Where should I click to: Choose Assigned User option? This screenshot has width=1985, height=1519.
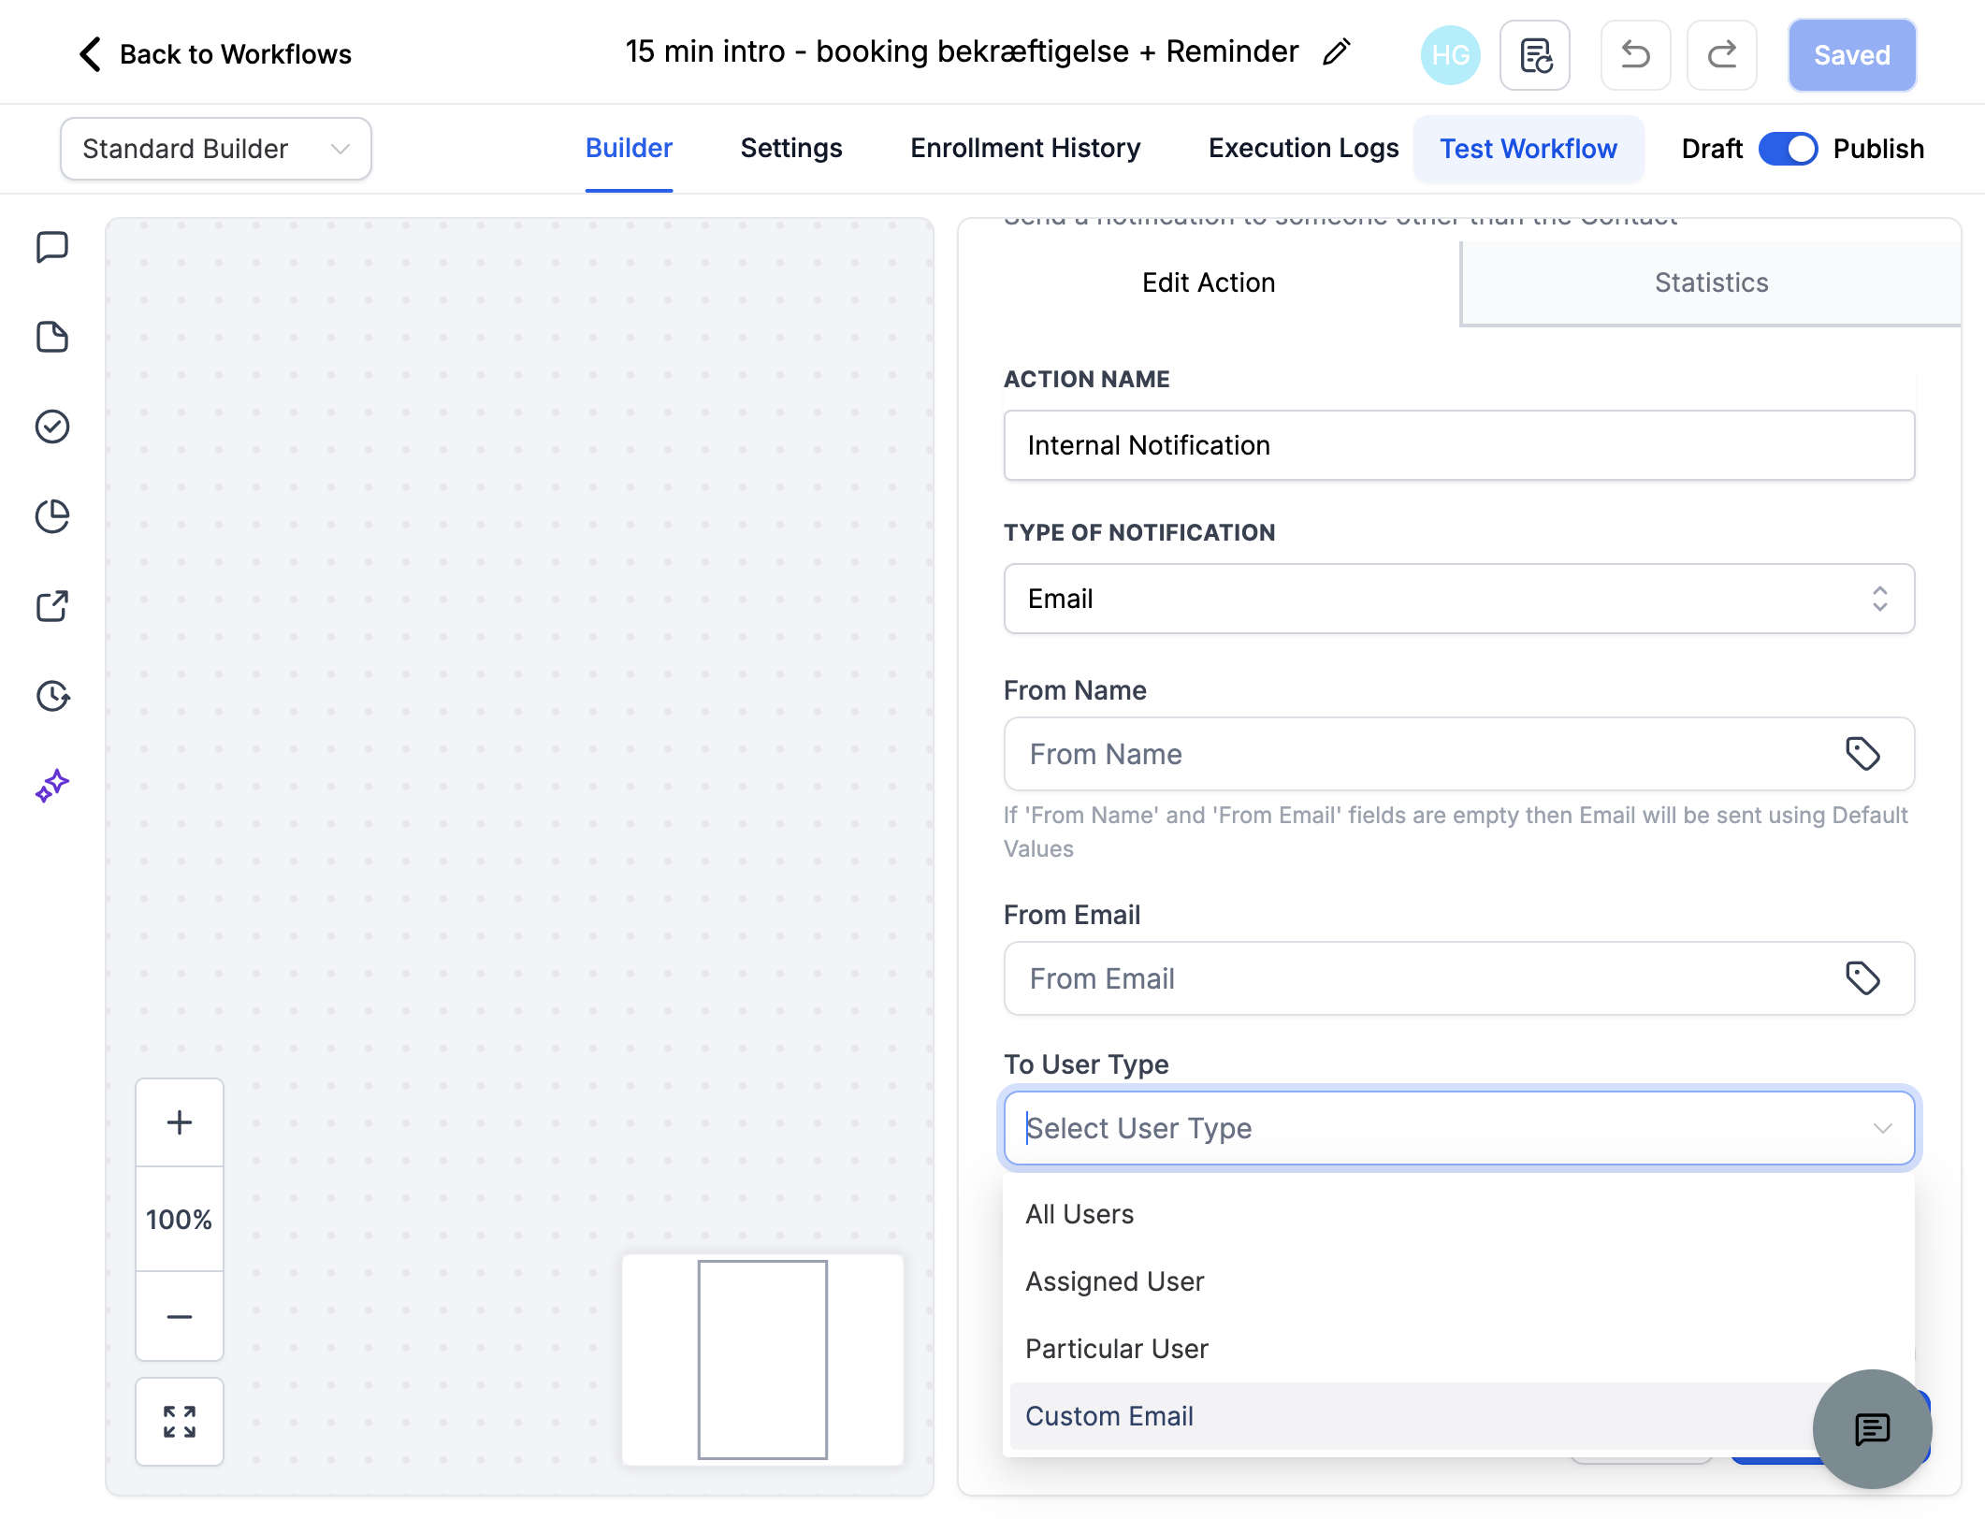pyautogui.click(x=1459, y=1281)
